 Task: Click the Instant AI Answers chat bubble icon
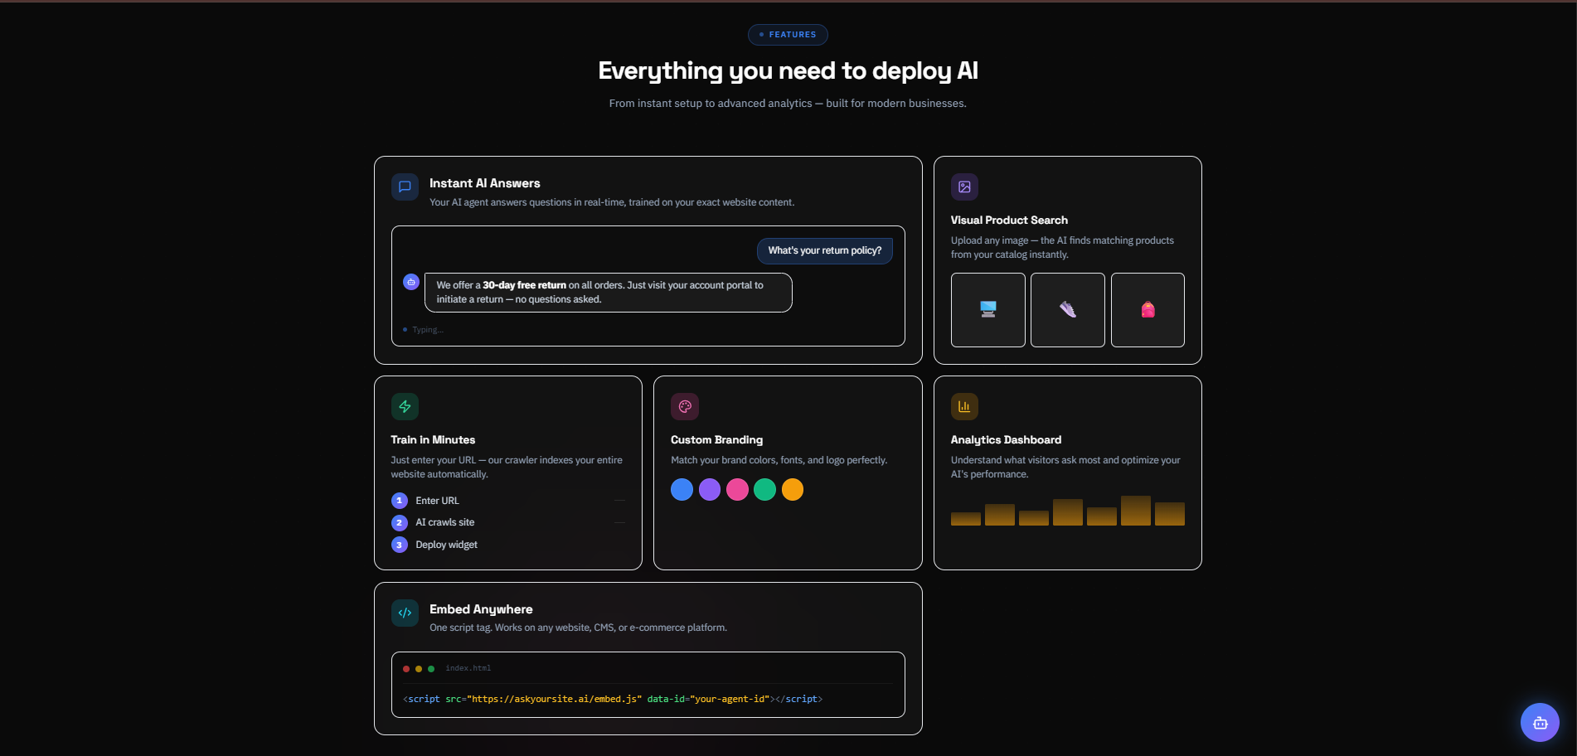[405, 187]
